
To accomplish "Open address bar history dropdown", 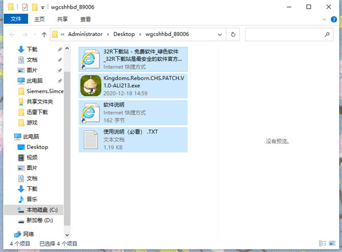I will tap(221, 35).
